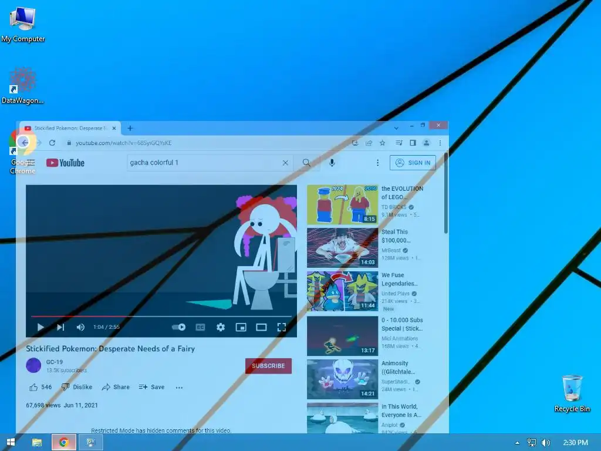Viewport: 601px width, 451px height.
Task: Open system volume tray icon
Action: tap(546, 443)
